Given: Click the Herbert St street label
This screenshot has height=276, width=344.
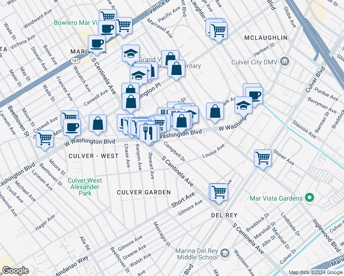Looking at the screenshot, I should click(264, 50).
